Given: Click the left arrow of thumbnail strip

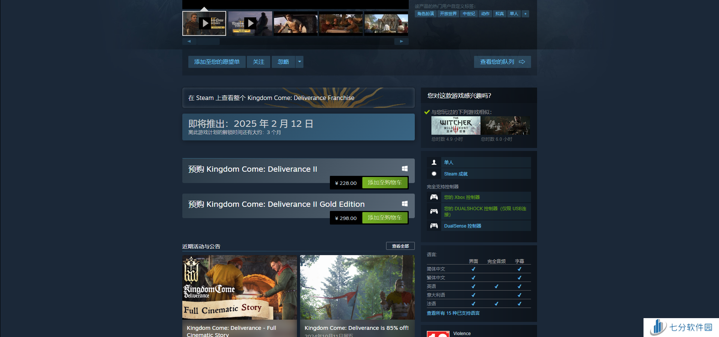Looking at the screenshot, I should (189, 42).
